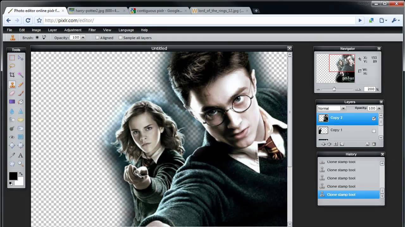405x227 pixels.
Task: Open the Filter menu
Action: pyautogui.click(x=92, y=30)
